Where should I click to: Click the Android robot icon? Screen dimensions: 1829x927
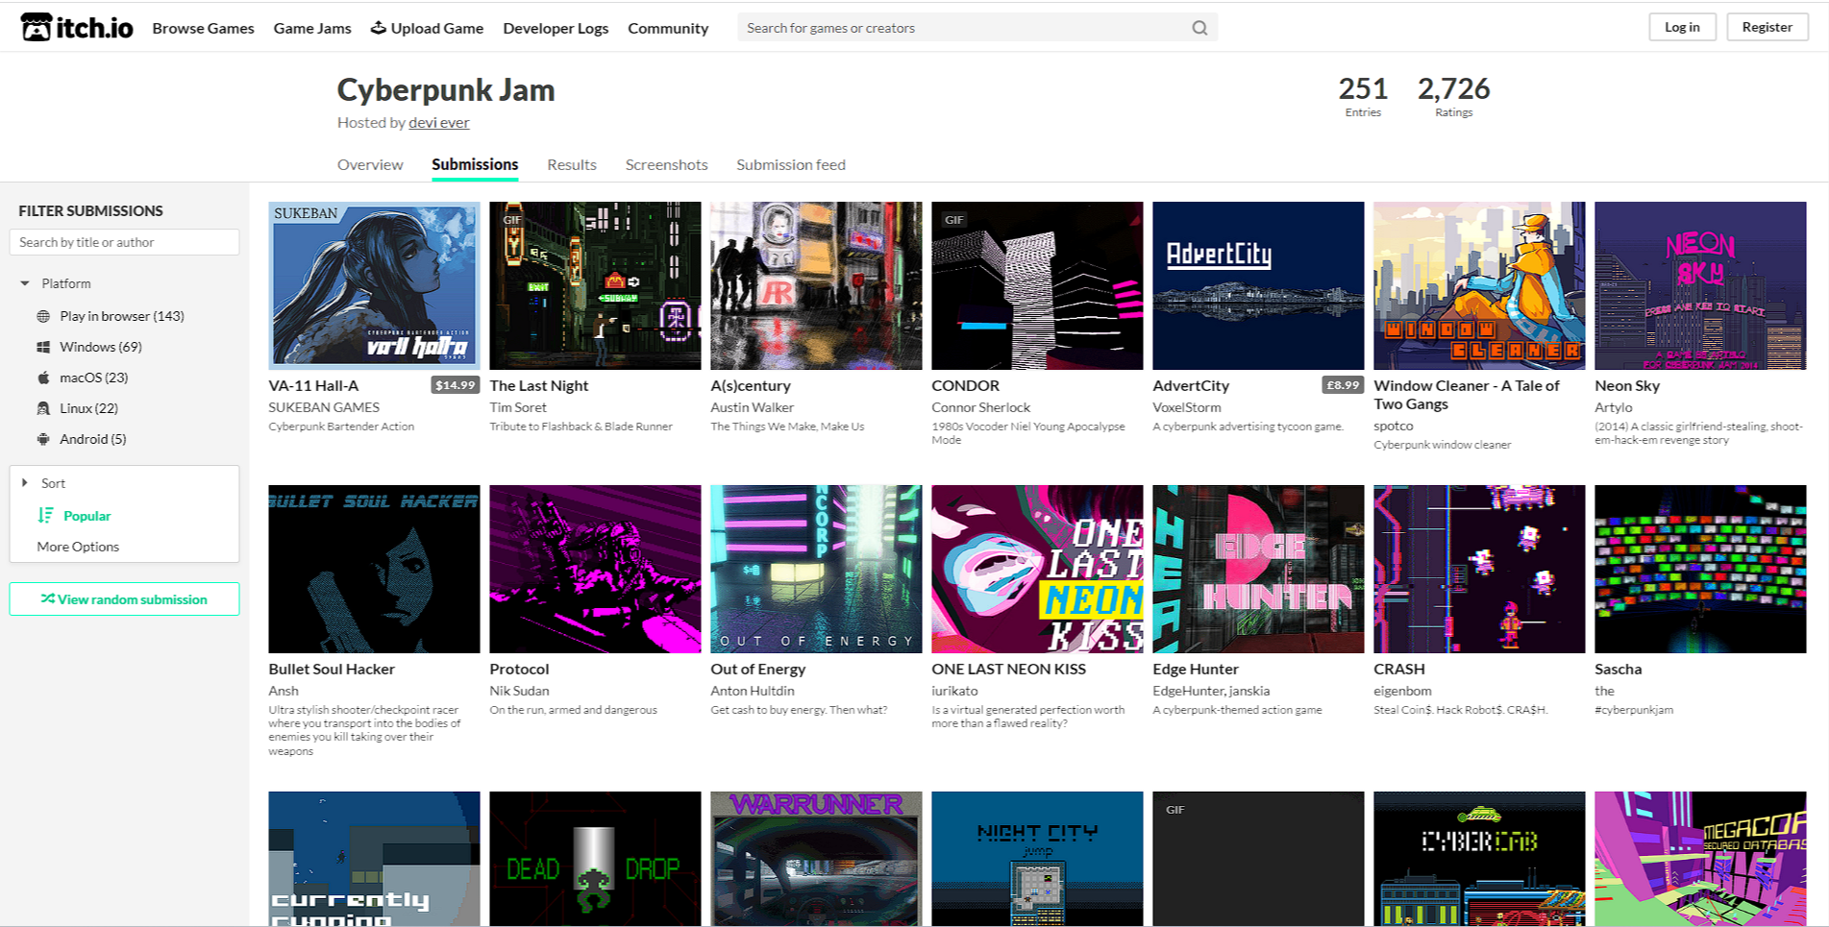43,439
